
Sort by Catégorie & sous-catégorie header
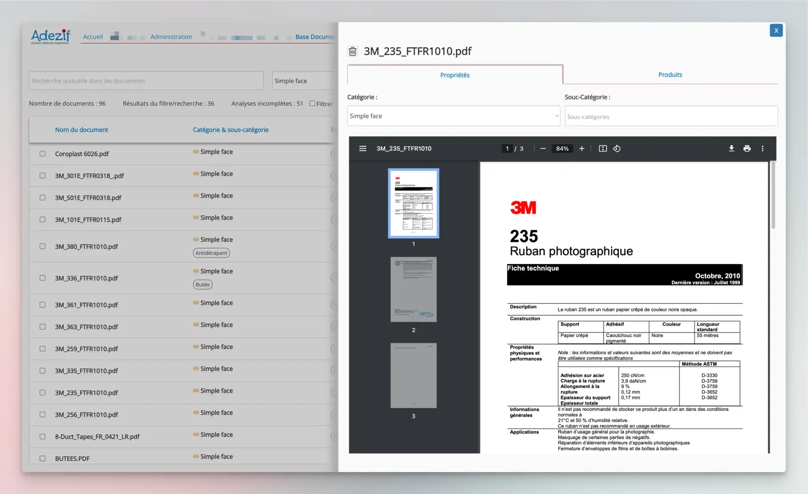[231, 130]
